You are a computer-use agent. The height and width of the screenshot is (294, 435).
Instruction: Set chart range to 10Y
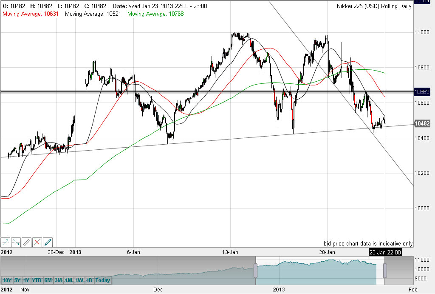pos(7,280)
